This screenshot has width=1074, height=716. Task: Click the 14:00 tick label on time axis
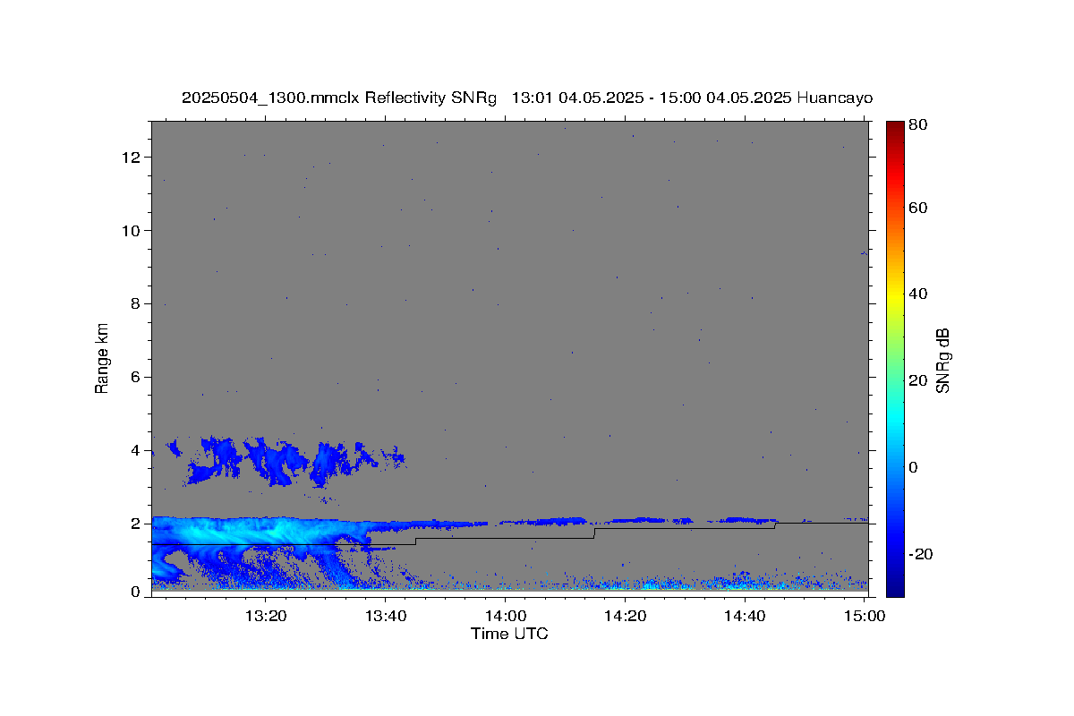505,616
